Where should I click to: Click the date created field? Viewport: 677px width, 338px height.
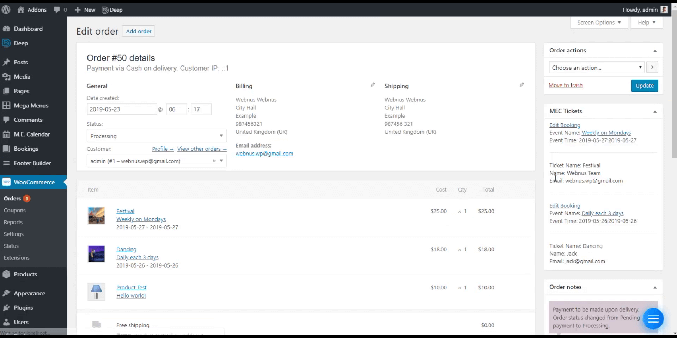pos(122,109)
